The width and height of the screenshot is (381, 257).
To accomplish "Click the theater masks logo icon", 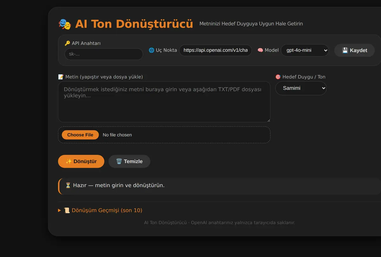I will pyautogui.click(x=64, y=24).
